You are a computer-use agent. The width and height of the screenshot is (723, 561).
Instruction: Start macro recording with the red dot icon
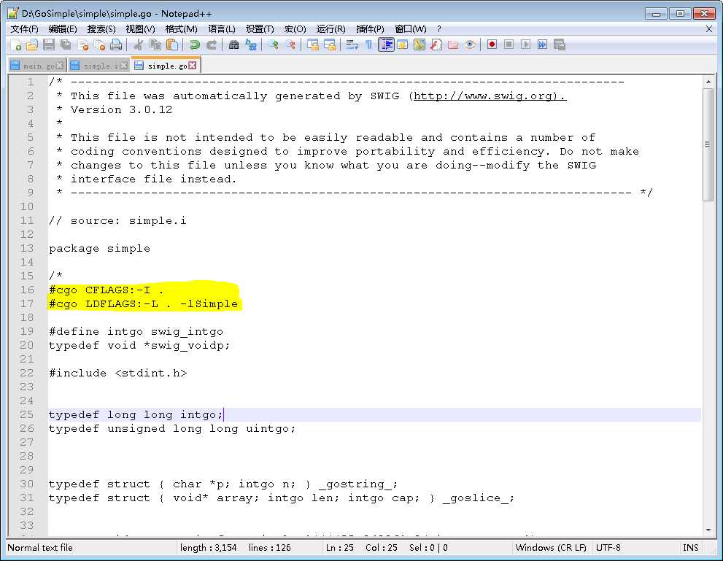(492, 45)
